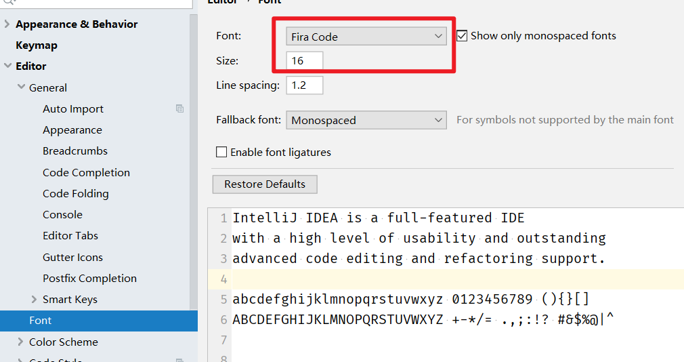This screenshot has width=684, height=362.
Task: Select the Font item in sidebar
Action: (99, 321)
